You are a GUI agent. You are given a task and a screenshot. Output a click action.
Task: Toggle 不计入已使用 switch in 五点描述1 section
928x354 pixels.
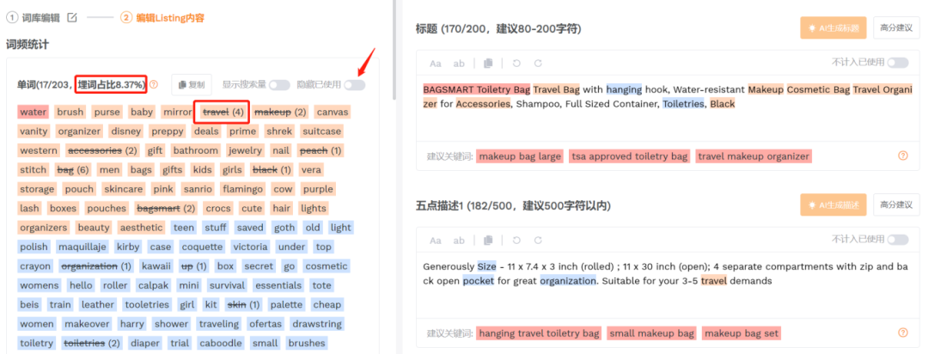coord(897,239)
